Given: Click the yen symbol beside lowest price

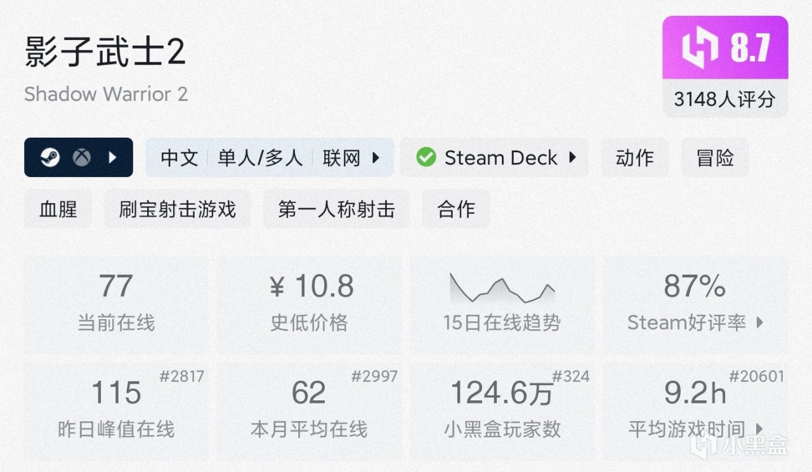Looking at the screenshot, I should [x=277, y=287].
